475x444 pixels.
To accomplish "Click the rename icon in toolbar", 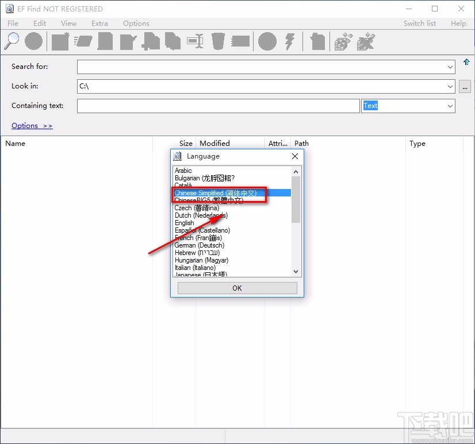I will tap(195, 41).
